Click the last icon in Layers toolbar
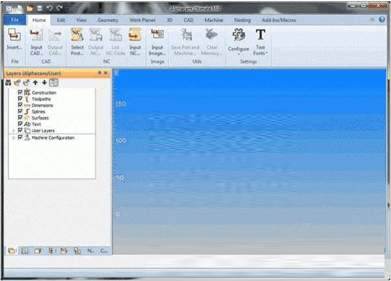The width and height of the screenshot is (391, 281). [54, 82]
